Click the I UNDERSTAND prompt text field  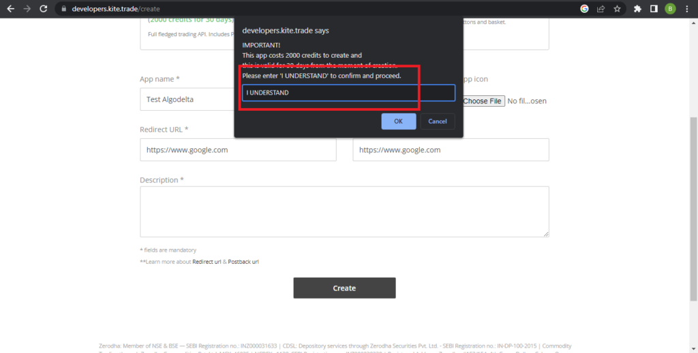[348, 93]
